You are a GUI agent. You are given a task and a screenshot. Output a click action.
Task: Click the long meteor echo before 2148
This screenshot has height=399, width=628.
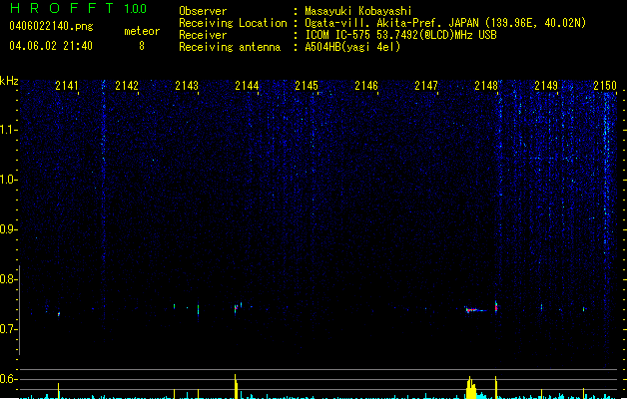476,310
